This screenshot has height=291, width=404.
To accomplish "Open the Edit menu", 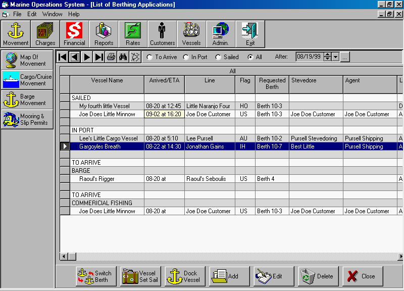I will (x=32, y=14).
